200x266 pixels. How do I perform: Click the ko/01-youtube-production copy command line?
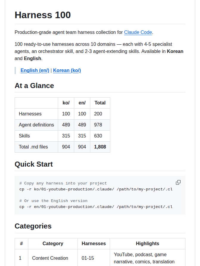pos(96,189)
